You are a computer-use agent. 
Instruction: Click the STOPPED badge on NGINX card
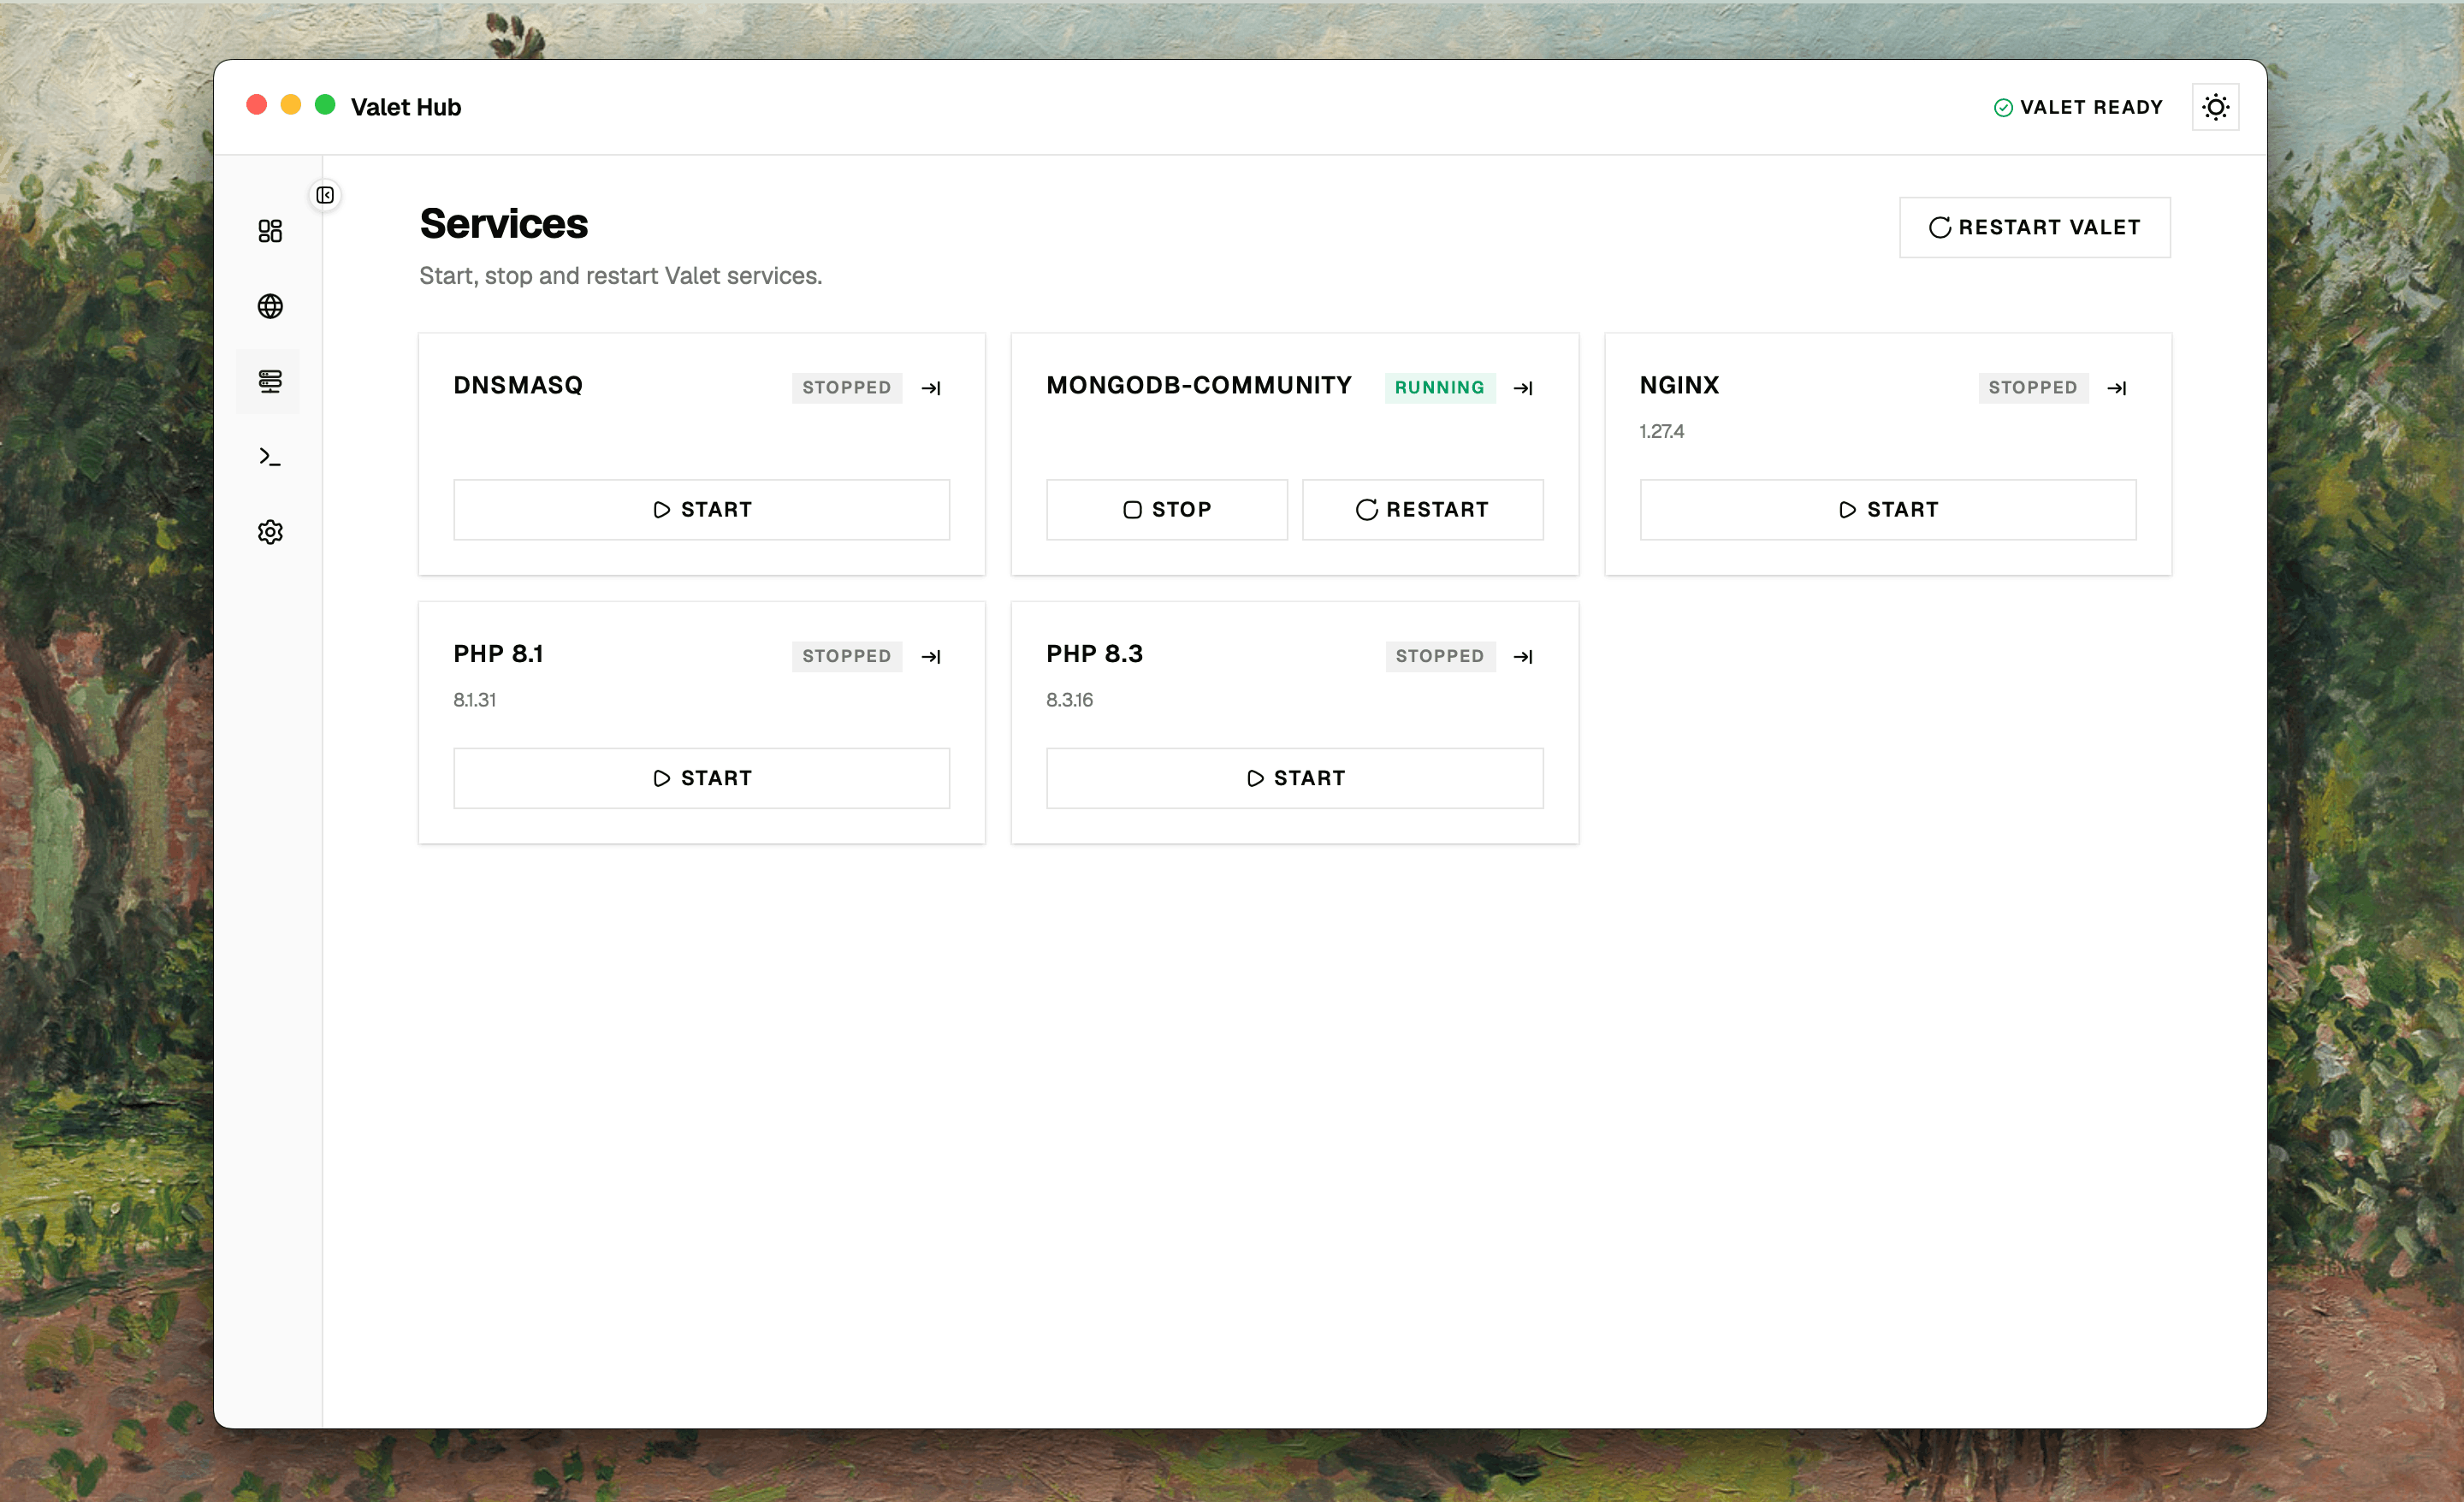click(2032, 388)
